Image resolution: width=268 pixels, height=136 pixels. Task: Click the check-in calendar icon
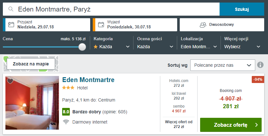tap(11, 25)
